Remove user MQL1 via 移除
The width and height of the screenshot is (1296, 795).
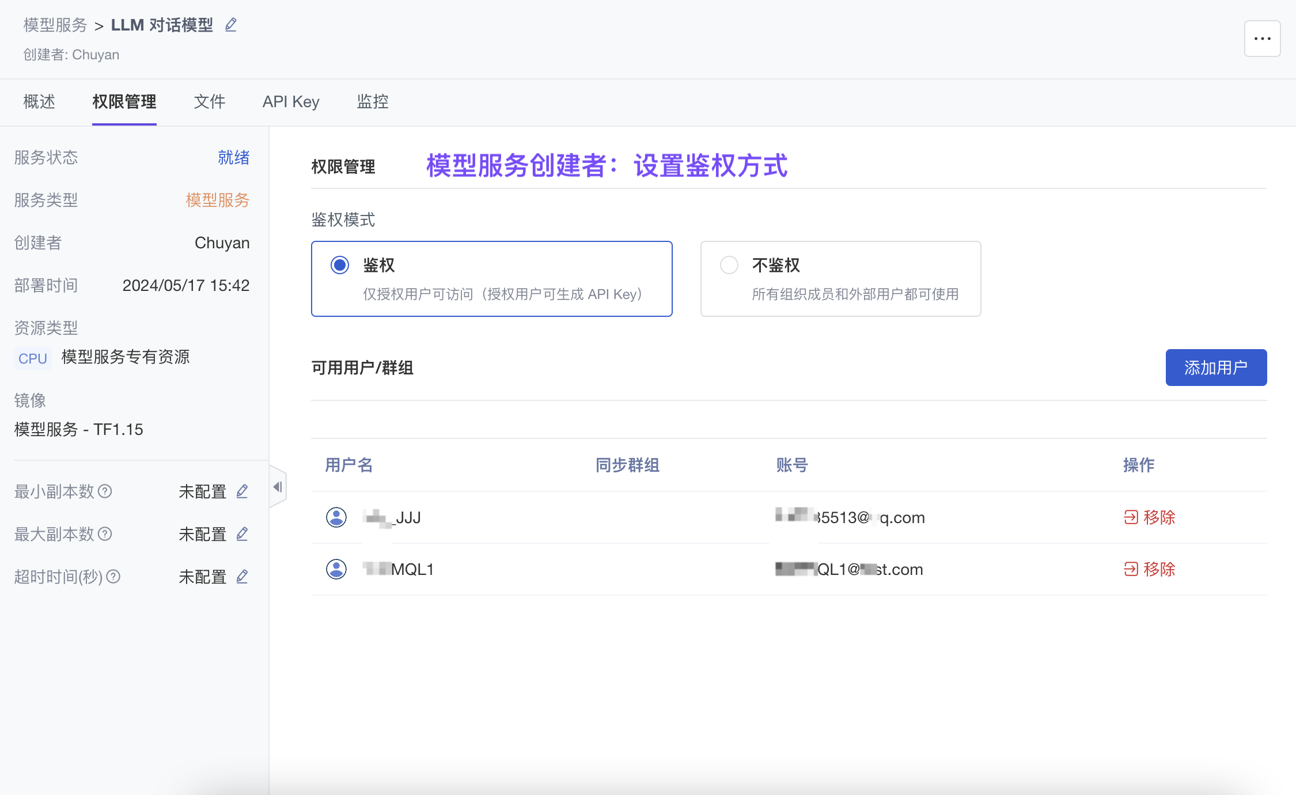tap(1149, 569)
